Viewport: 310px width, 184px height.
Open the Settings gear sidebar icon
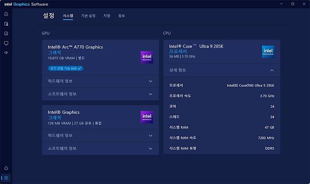(6, 178)
